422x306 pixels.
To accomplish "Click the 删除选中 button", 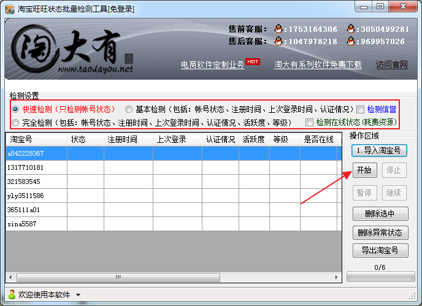I will pos(380,213).
